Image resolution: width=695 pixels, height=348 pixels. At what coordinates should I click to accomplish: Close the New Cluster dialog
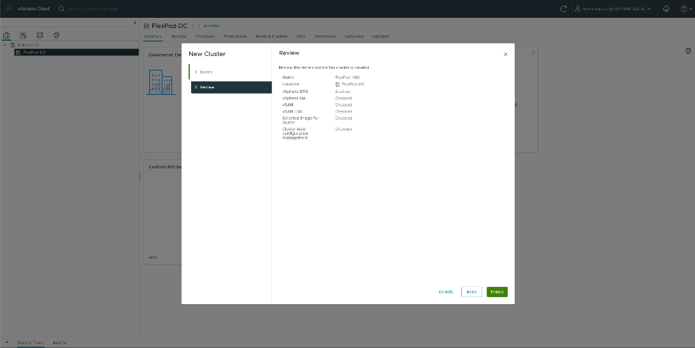click(505, 54)
